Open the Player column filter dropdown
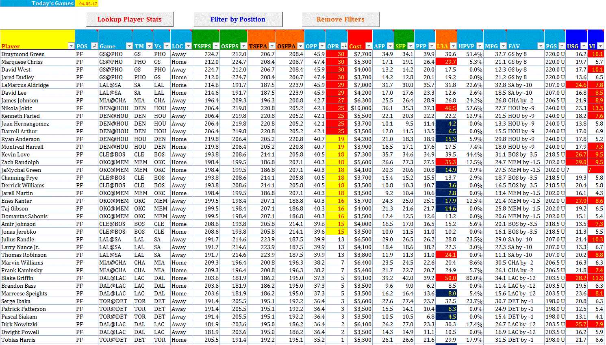The image size is (606, 345). pyautogui.click(x=71, y=46)
